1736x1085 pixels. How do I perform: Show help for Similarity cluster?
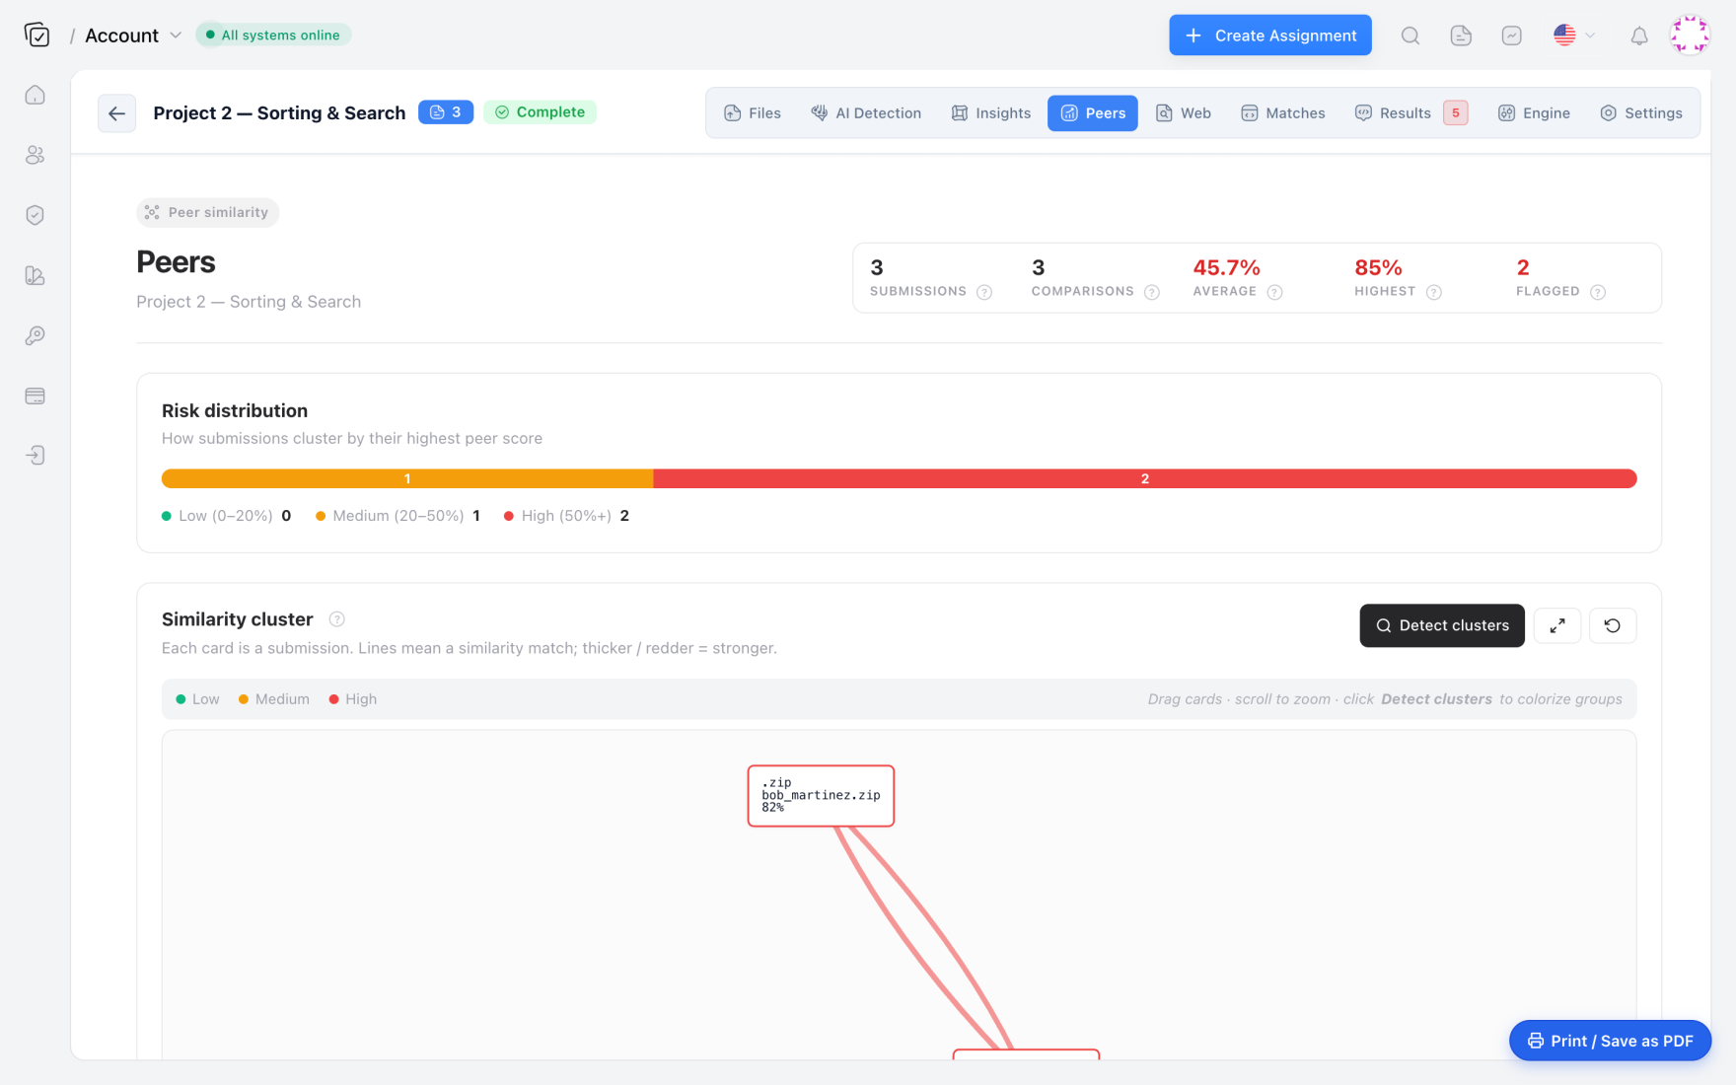point(336,619)
